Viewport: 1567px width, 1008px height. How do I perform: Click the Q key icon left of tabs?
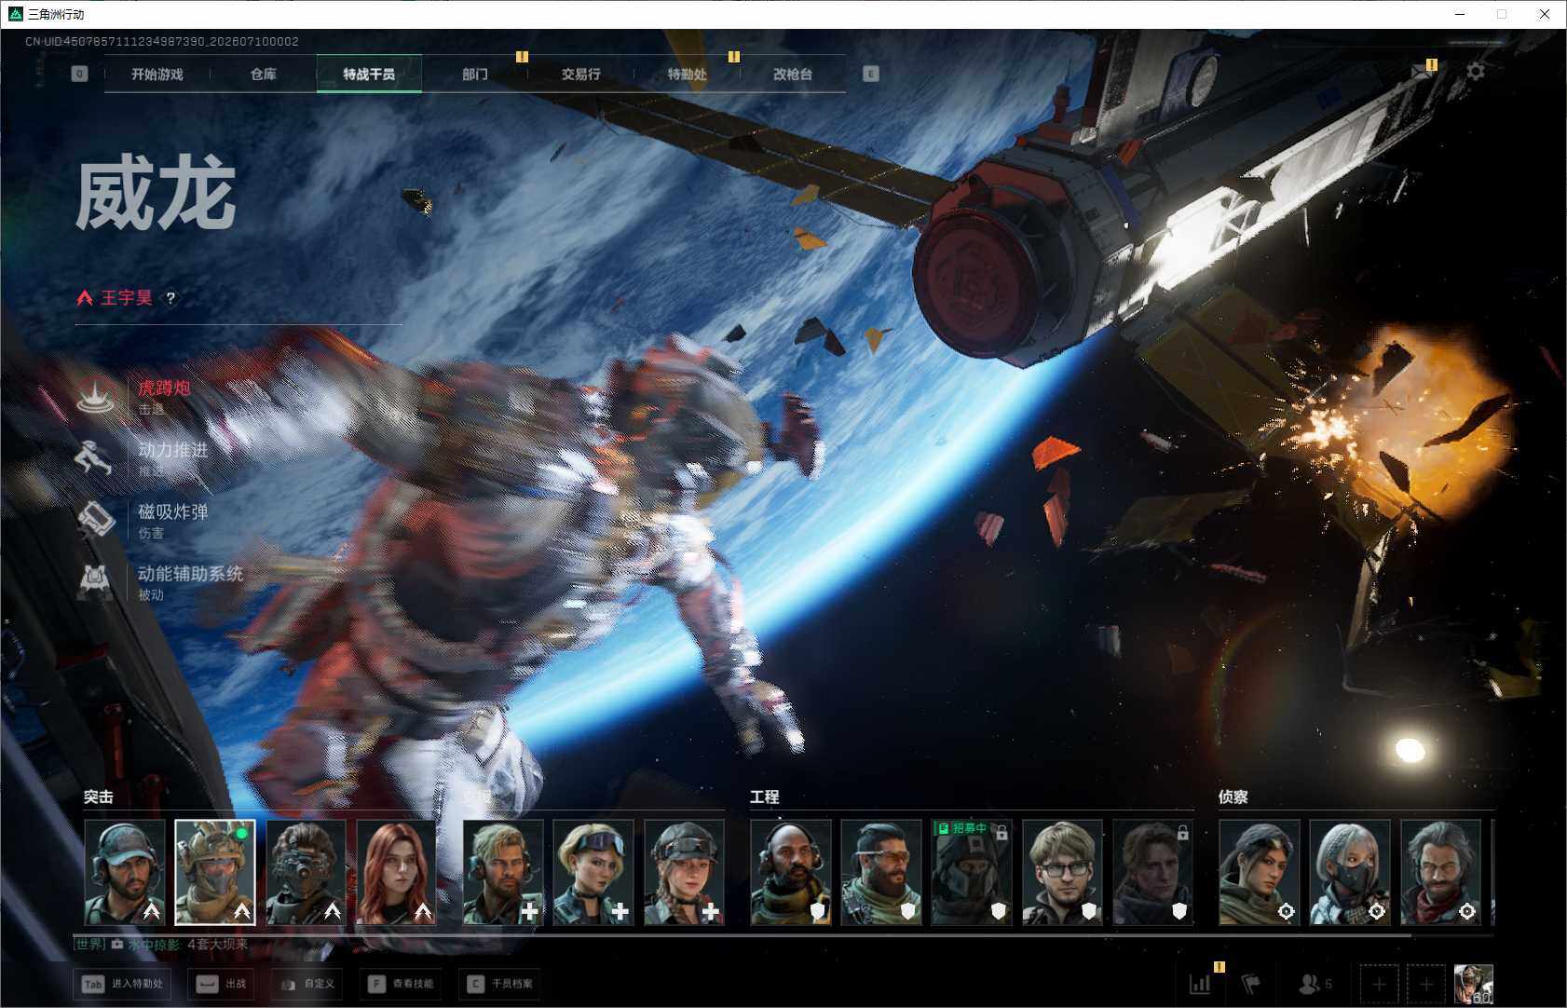(79, 74)
